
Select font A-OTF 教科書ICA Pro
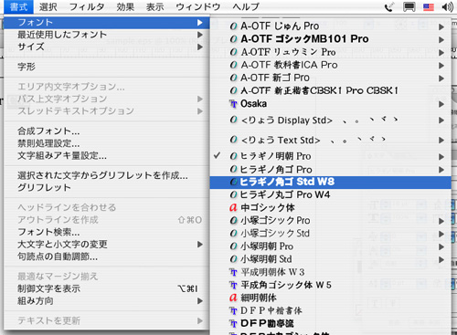pyautogui.click(x=331, y=65)
